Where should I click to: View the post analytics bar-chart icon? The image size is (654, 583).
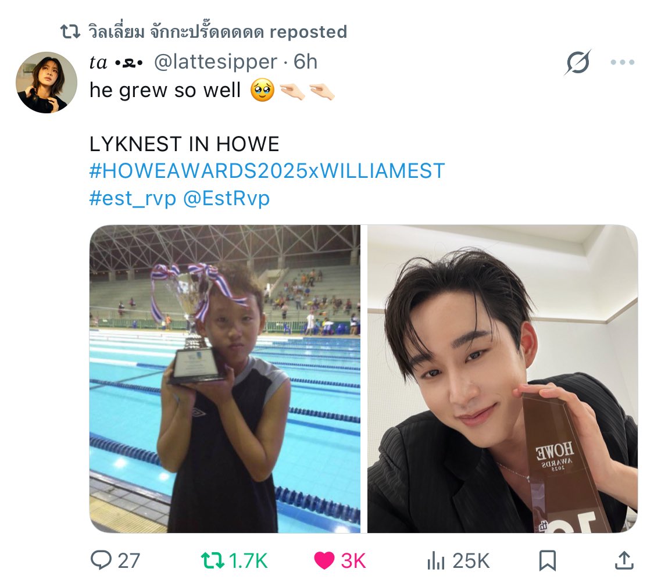click(436, 560)
